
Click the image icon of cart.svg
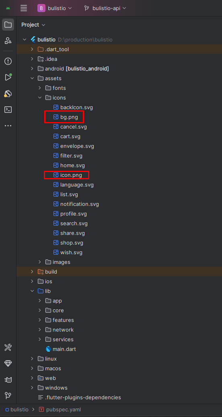[x=56, y=137]
